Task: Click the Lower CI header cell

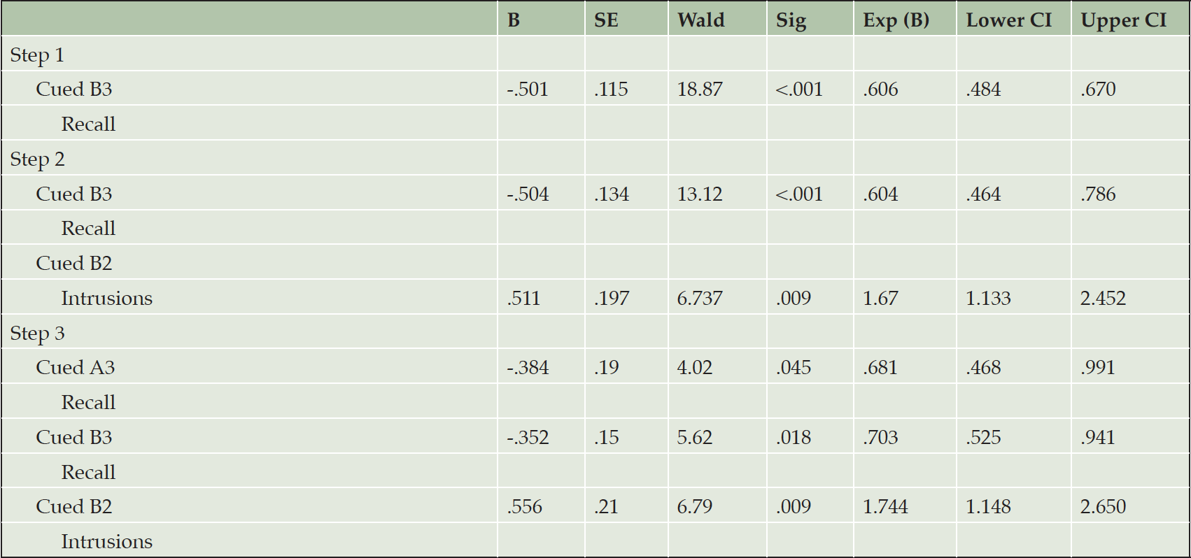Action: click(1008, 20)
